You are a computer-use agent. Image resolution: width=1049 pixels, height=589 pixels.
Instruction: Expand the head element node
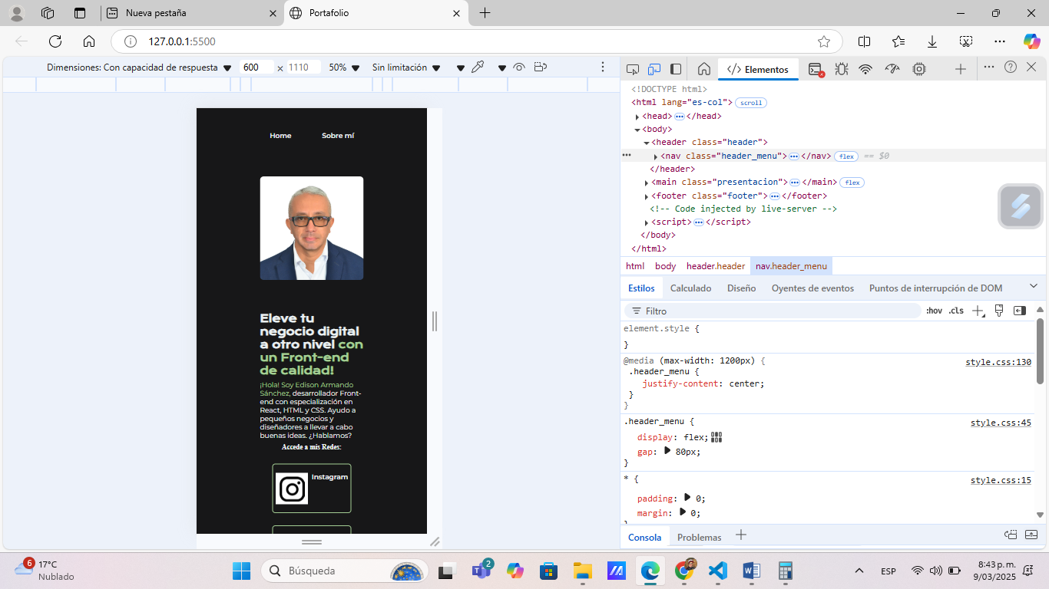(x=637, y=117)
